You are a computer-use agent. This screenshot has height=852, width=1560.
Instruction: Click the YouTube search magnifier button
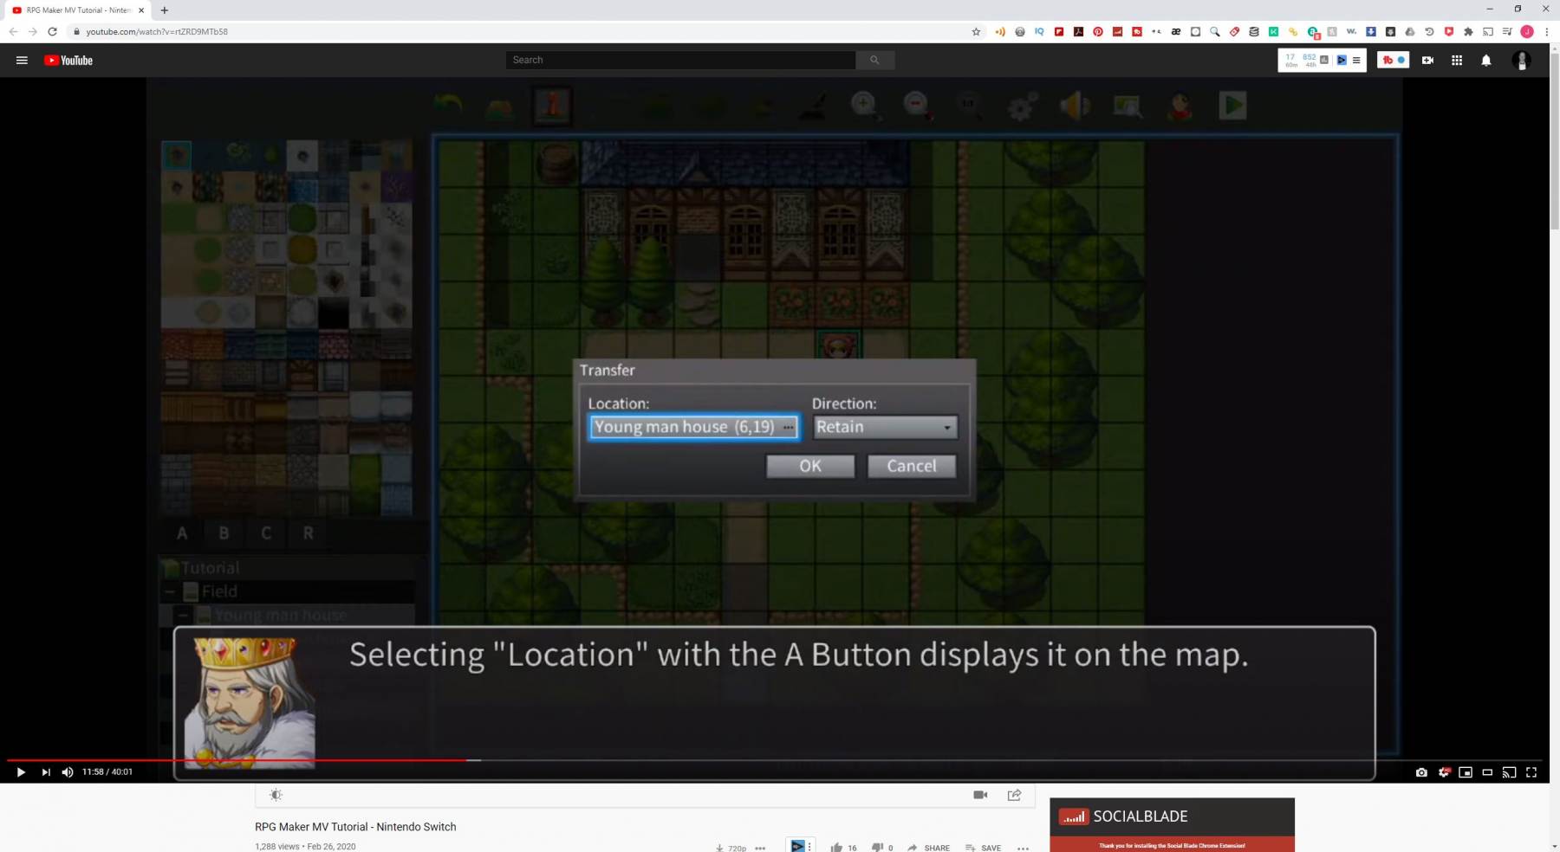874,60
